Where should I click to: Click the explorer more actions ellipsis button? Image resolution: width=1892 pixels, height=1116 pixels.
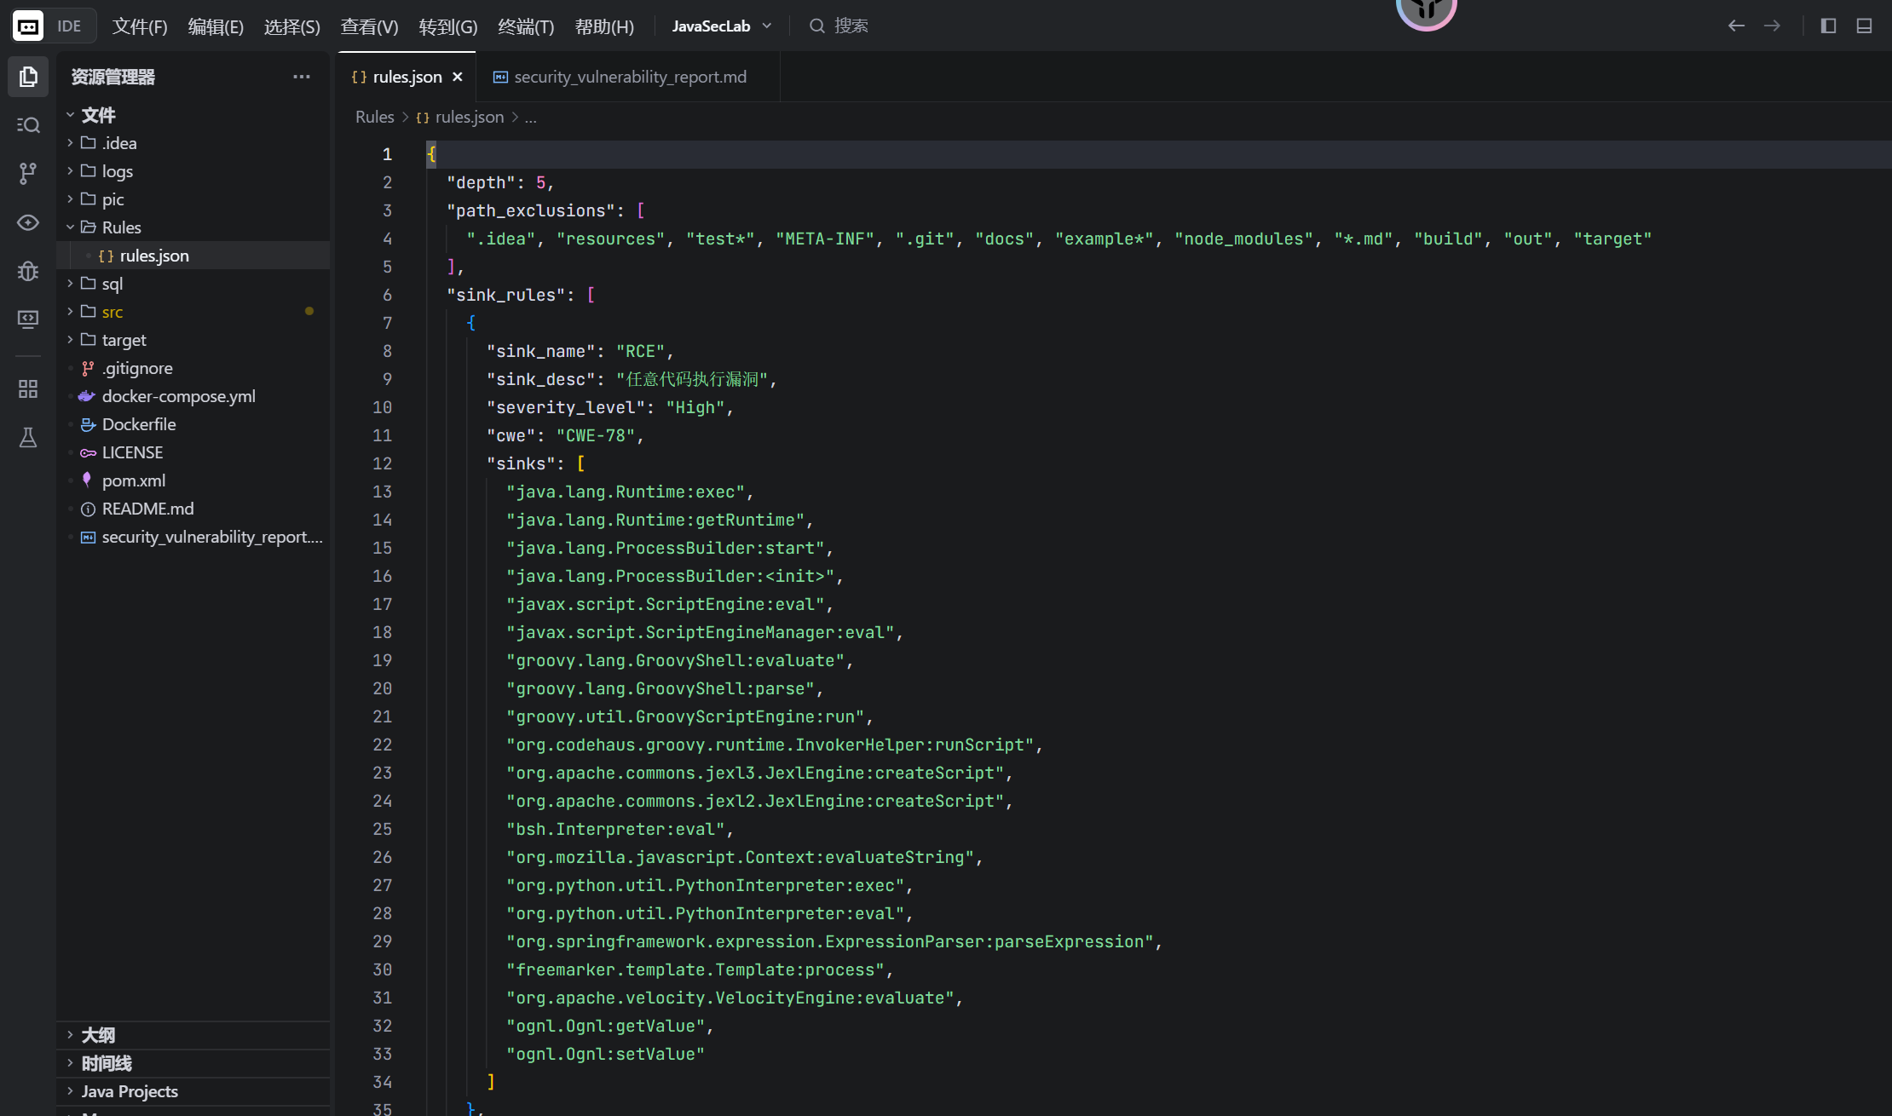(302, 77)
